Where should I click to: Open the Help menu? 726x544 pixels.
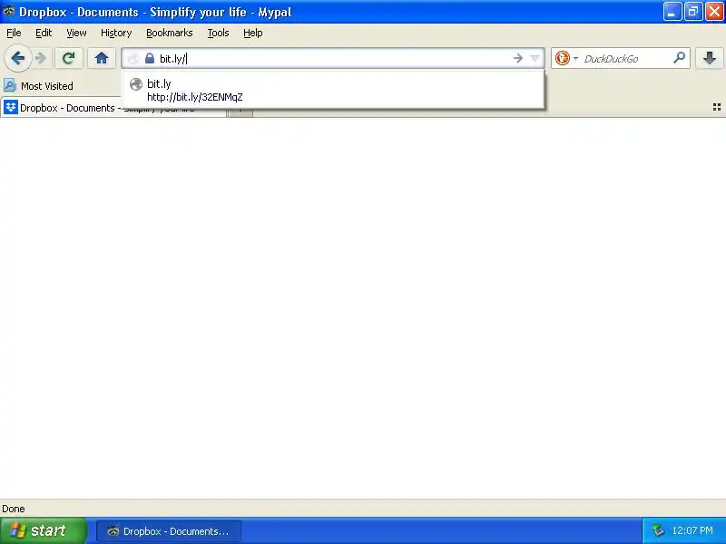pos(253,33)
